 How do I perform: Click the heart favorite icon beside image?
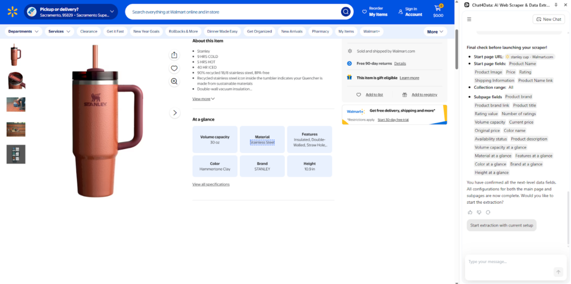coord(174,68)
